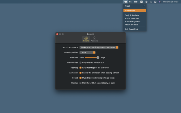Click the 'Sound:' label

pos(75,78)
